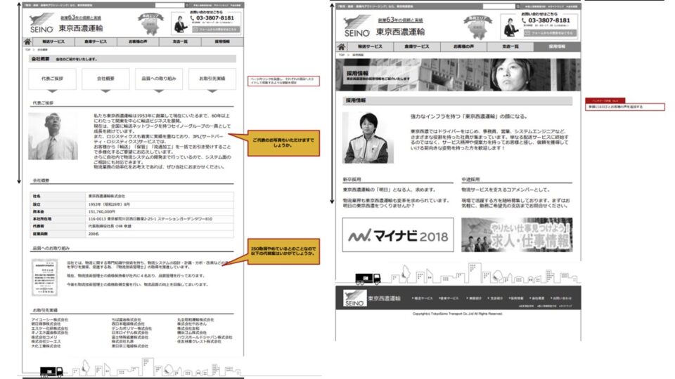Focus the search field on the recruitment page

pyautogui.click(x=499, y=6)
